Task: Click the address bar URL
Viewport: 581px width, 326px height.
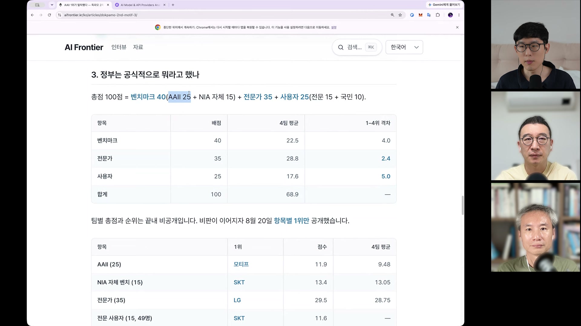Action: point(100,15)
